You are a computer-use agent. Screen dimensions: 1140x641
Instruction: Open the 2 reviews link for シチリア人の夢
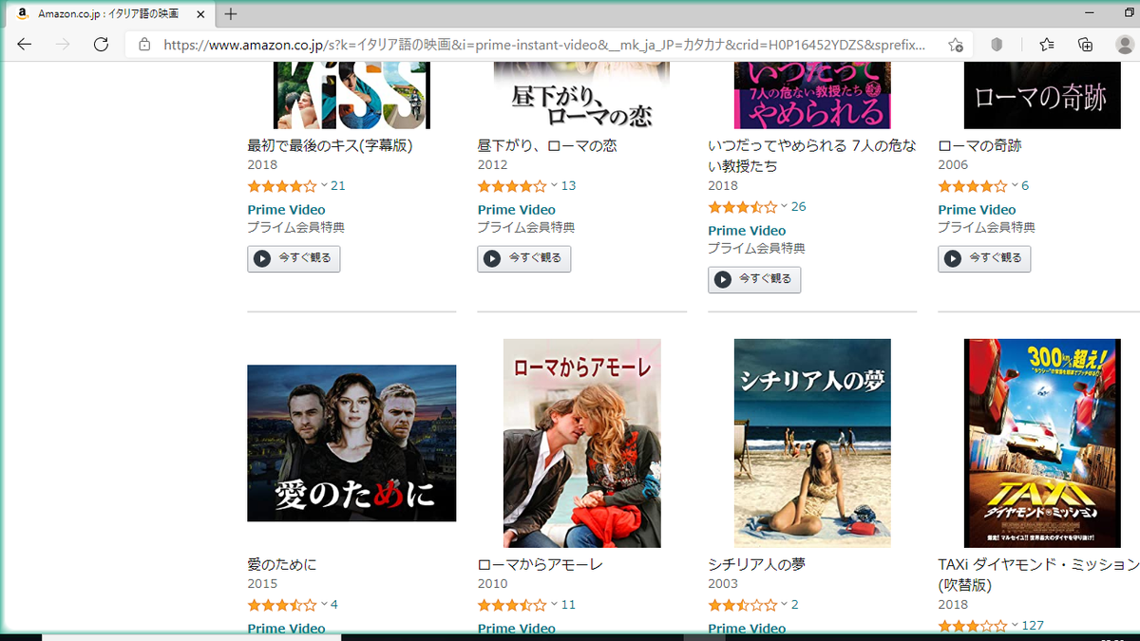795,604
